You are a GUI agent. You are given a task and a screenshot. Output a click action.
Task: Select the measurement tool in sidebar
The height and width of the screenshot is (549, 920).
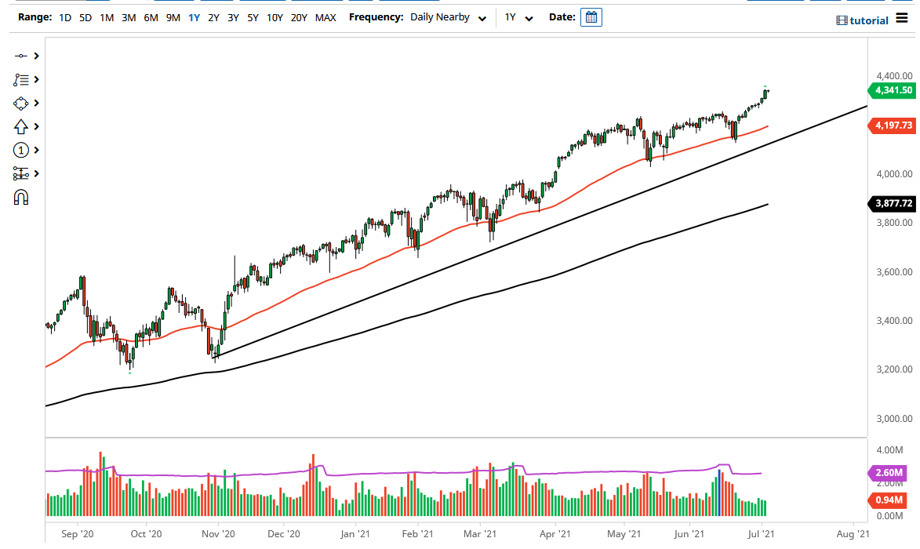click(22, 173)
